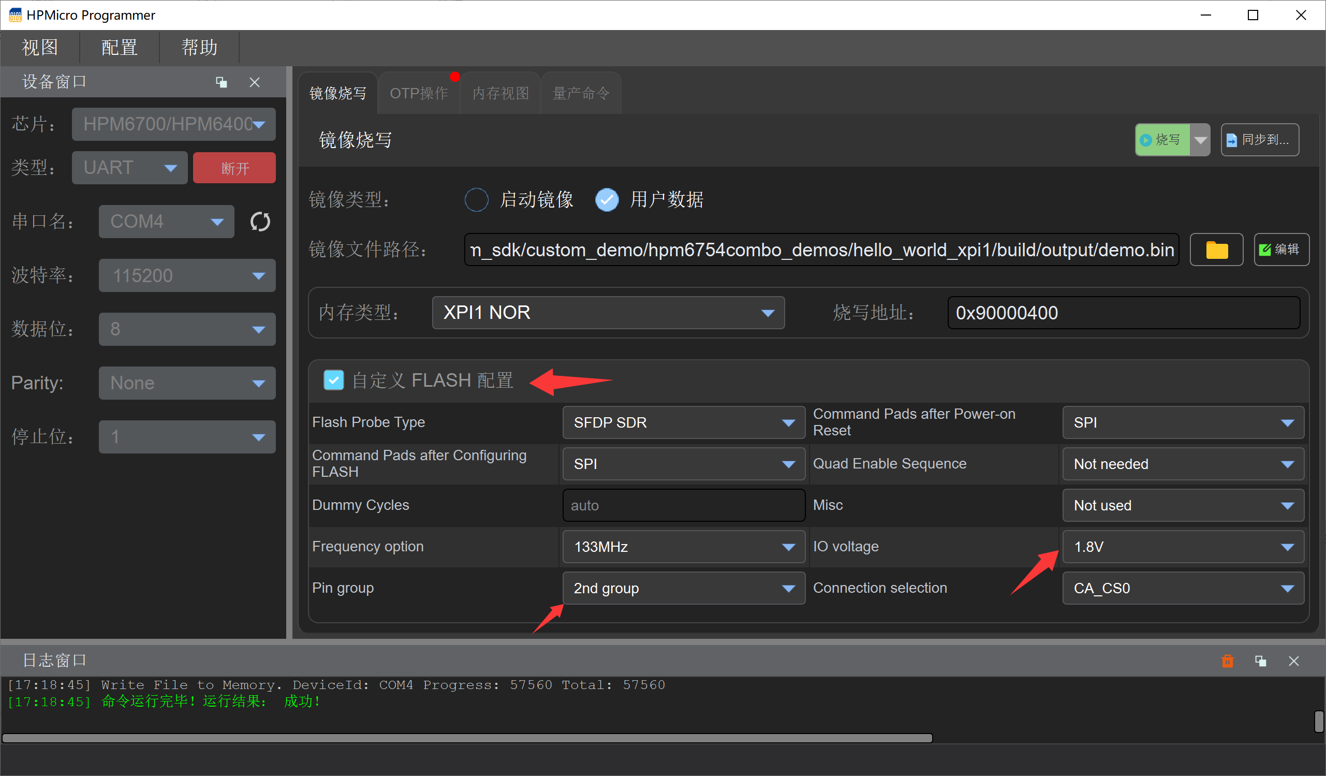The image size is (1326, 776).
Task: Click the log horizontal scrollbar
Action: point(467,738)
